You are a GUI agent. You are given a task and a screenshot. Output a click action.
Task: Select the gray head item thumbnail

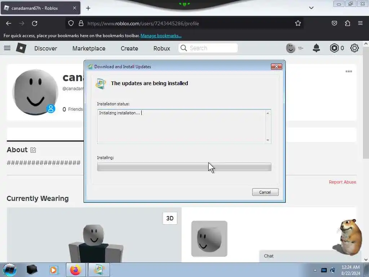tap(209, 239)
